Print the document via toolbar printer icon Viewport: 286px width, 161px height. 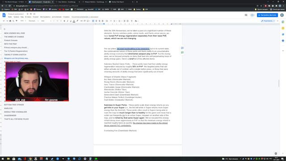10,21
